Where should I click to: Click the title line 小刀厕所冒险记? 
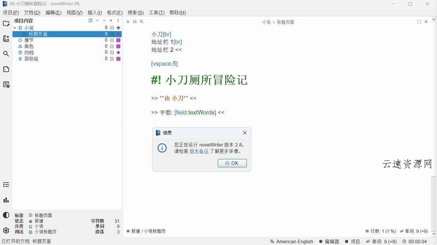199,80
